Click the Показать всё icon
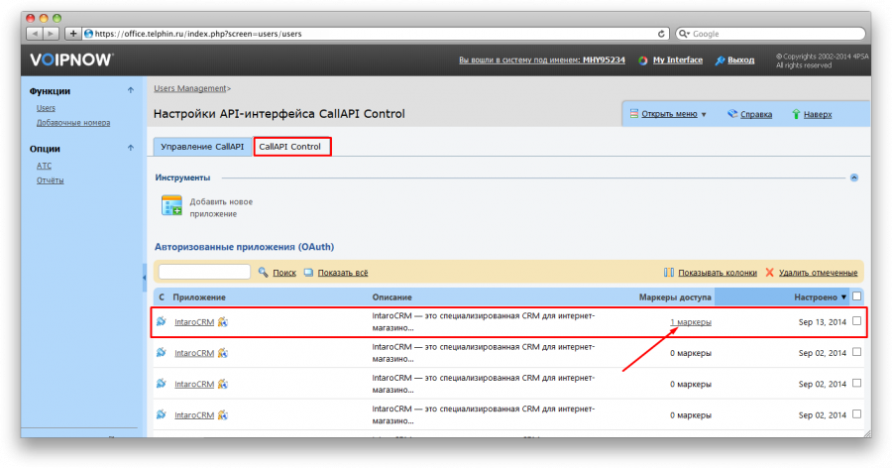892x468 pixels. tap(308, 273)
